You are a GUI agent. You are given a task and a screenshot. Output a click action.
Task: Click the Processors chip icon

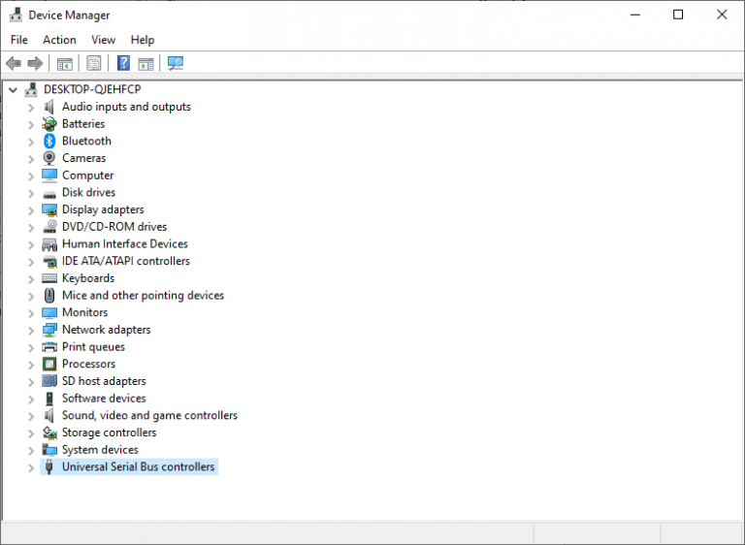49,365
